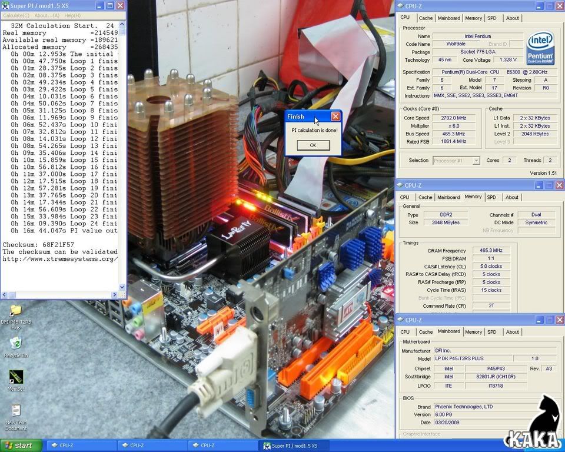Switch to Cache tab in the Processor CPU-Z window
The height and width of the screenshot is (452, 565).
(x=426, y=18)
